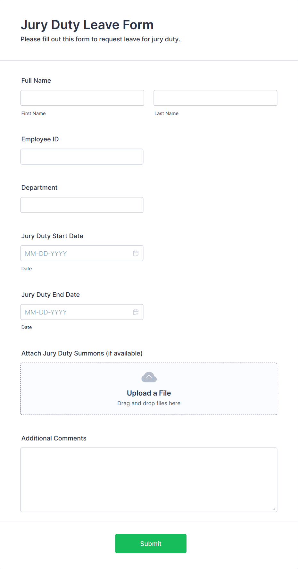Image resolution: width=298 pixels, height=569 pixels.
Task: Click inside the Department field
Action: [x=82, y=205]
